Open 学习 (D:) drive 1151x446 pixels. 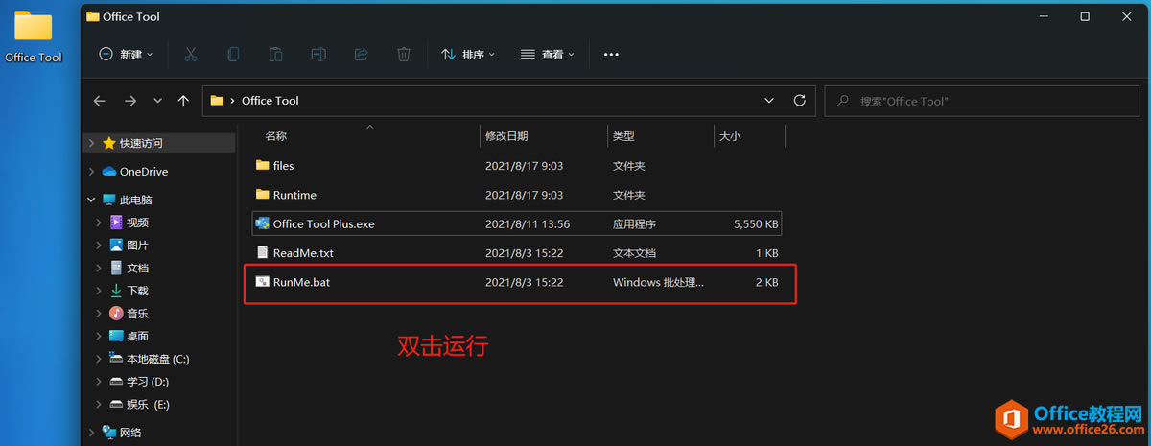pos(148,382)
